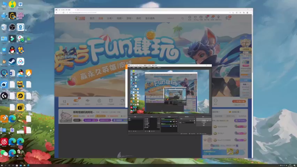This screenshot has height=167, width=297.
Task: Open the Douyu creator center icon
Action: tap(218, 18)
